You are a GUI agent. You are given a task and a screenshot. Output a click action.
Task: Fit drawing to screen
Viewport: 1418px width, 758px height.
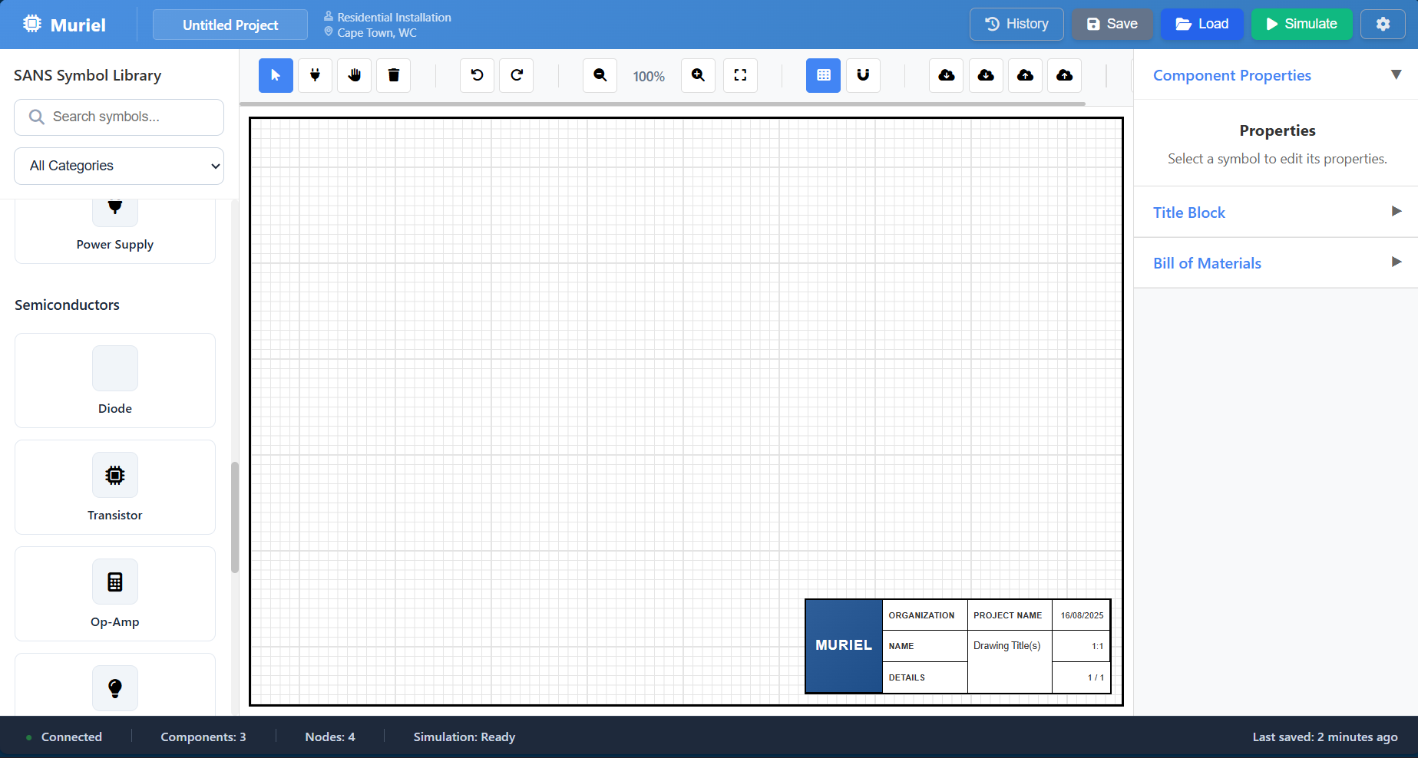[x=740, y=75]
